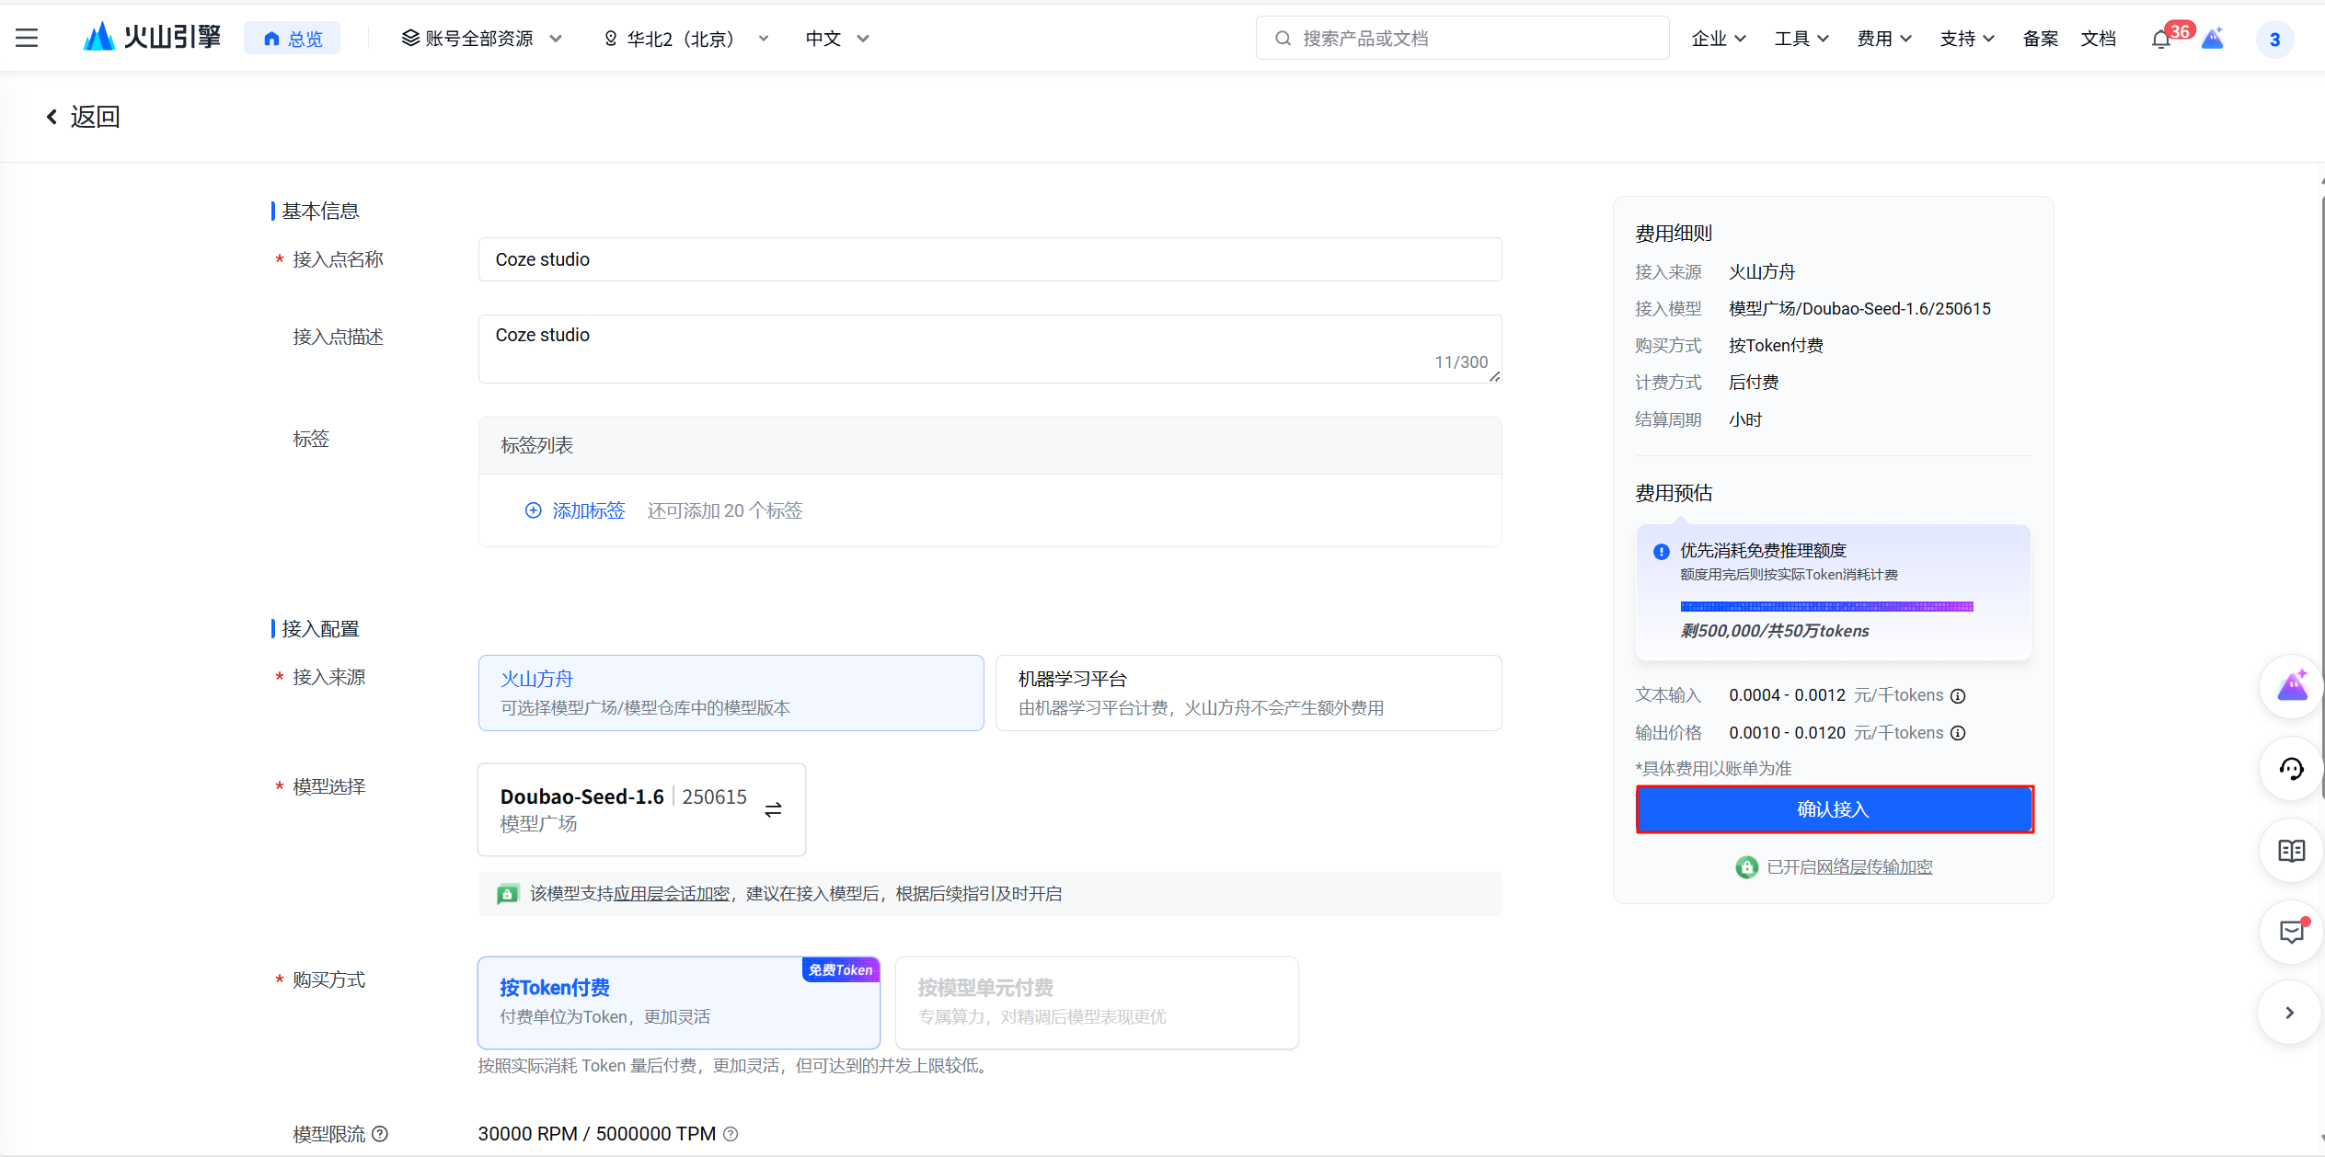Expand the 账号全部资源 dropdown
The height and width of the screenshot is (1157, 2325).
(x=479, y=38)
